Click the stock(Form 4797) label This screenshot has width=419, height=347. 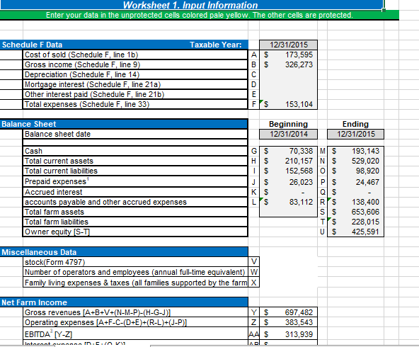[54, 262]
